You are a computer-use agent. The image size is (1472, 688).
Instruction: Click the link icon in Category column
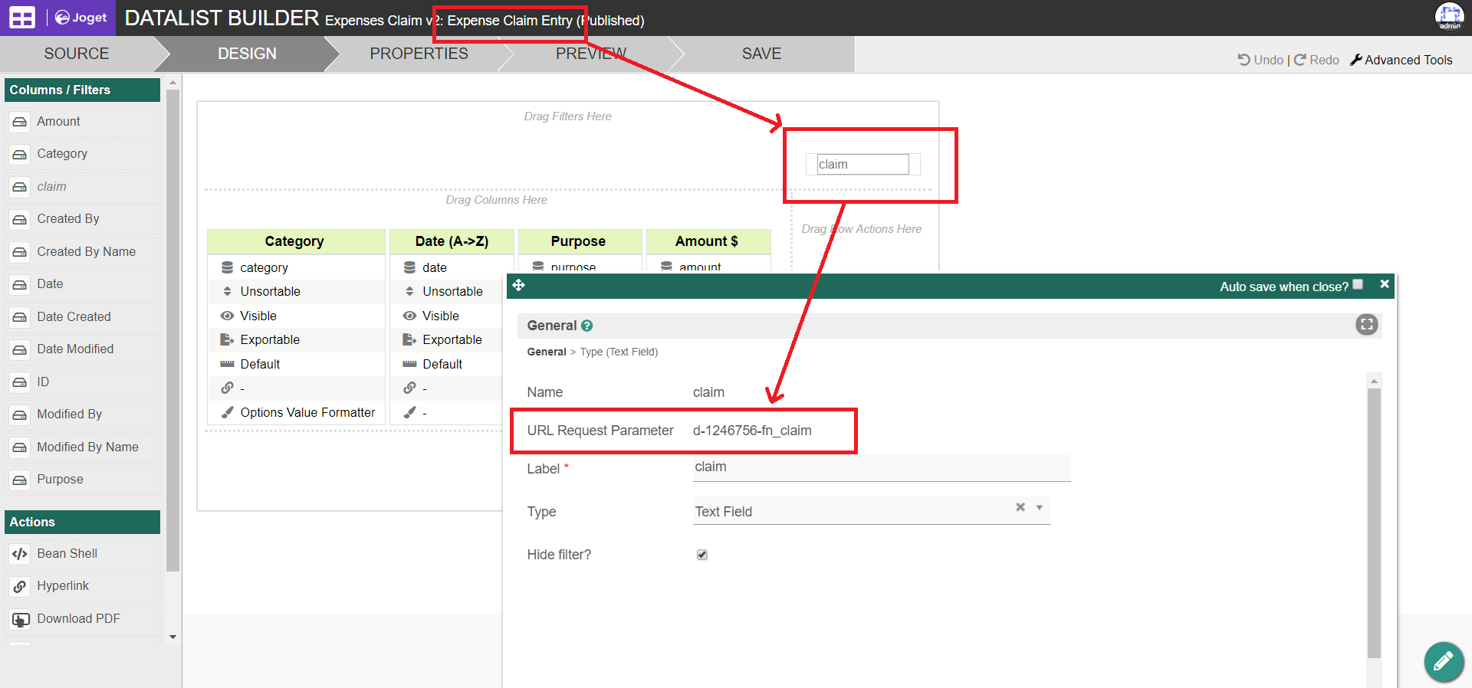point(227,388)
